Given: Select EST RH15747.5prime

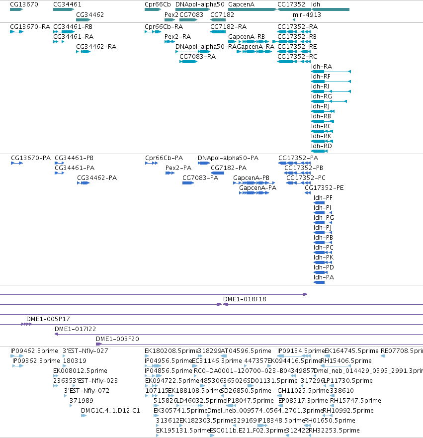Looking at the screenshot, I should 332,406.
